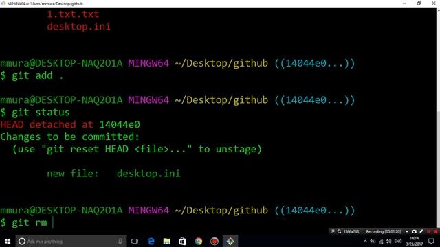Click the recorder's move handle icon
This screenshot has width=440, height=247.
(333, 231)
